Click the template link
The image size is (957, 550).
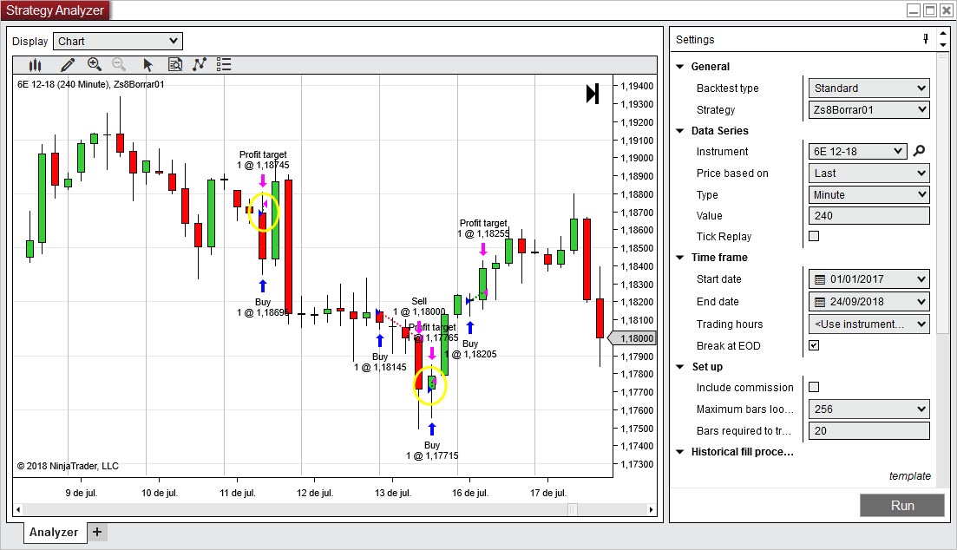click(909, 476)
